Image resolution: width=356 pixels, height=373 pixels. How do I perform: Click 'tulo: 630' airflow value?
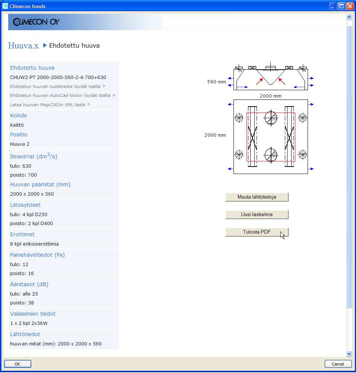(x=21, y=166)
